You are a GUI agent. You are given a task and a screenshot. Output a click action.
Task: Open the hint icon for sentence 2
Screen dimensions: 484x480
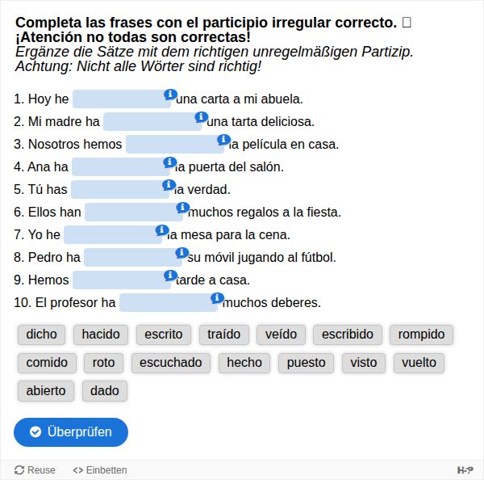tap(201, 117)
